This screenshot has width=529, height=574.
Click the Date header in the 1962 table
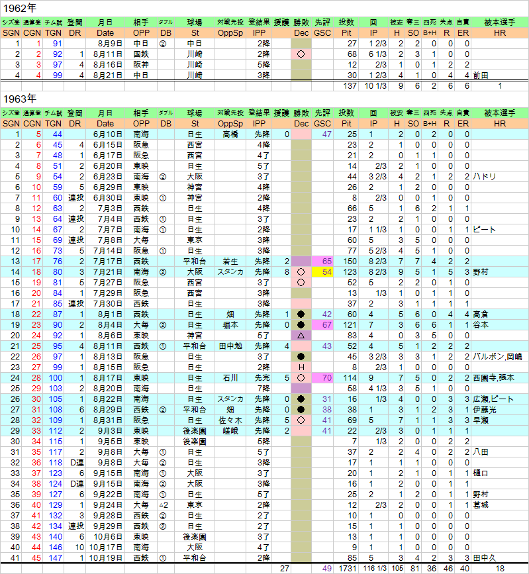coord(105,33)
